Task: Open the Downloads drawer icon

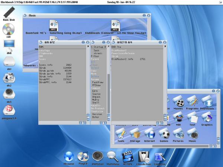Action: click(x=207, y=101)
